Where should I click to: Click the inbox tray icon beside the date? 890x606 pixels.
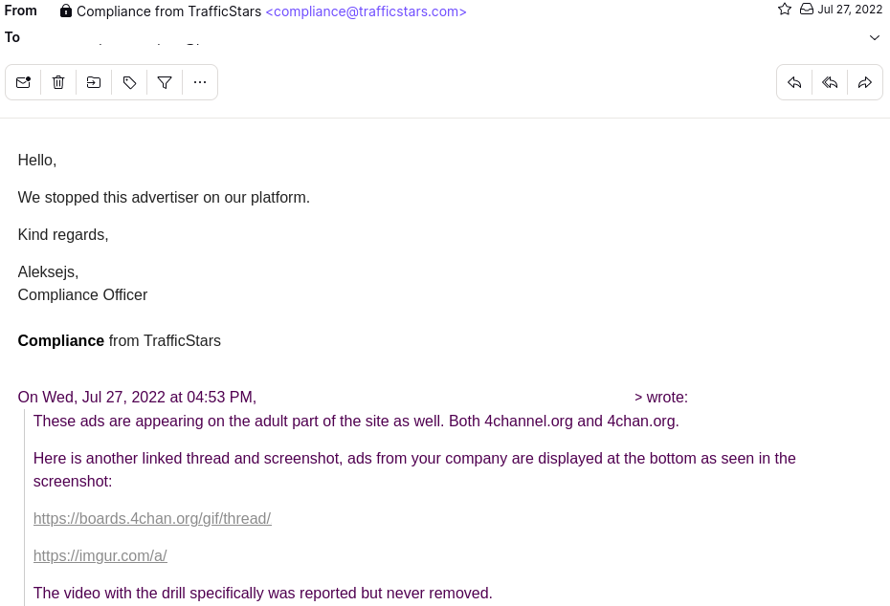pyautogui.click(x=807, y=10)
